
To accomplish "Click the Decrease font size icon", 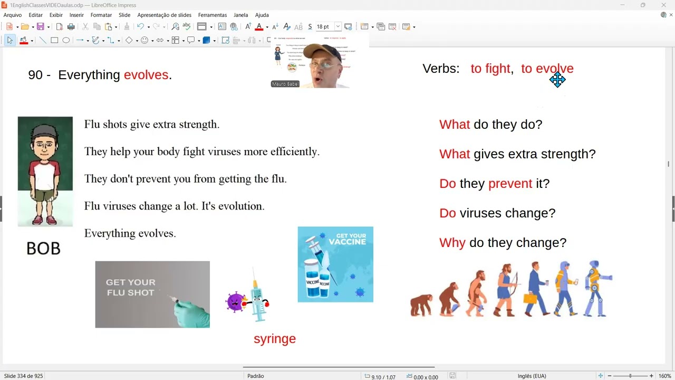I will (x=275, y=26).
